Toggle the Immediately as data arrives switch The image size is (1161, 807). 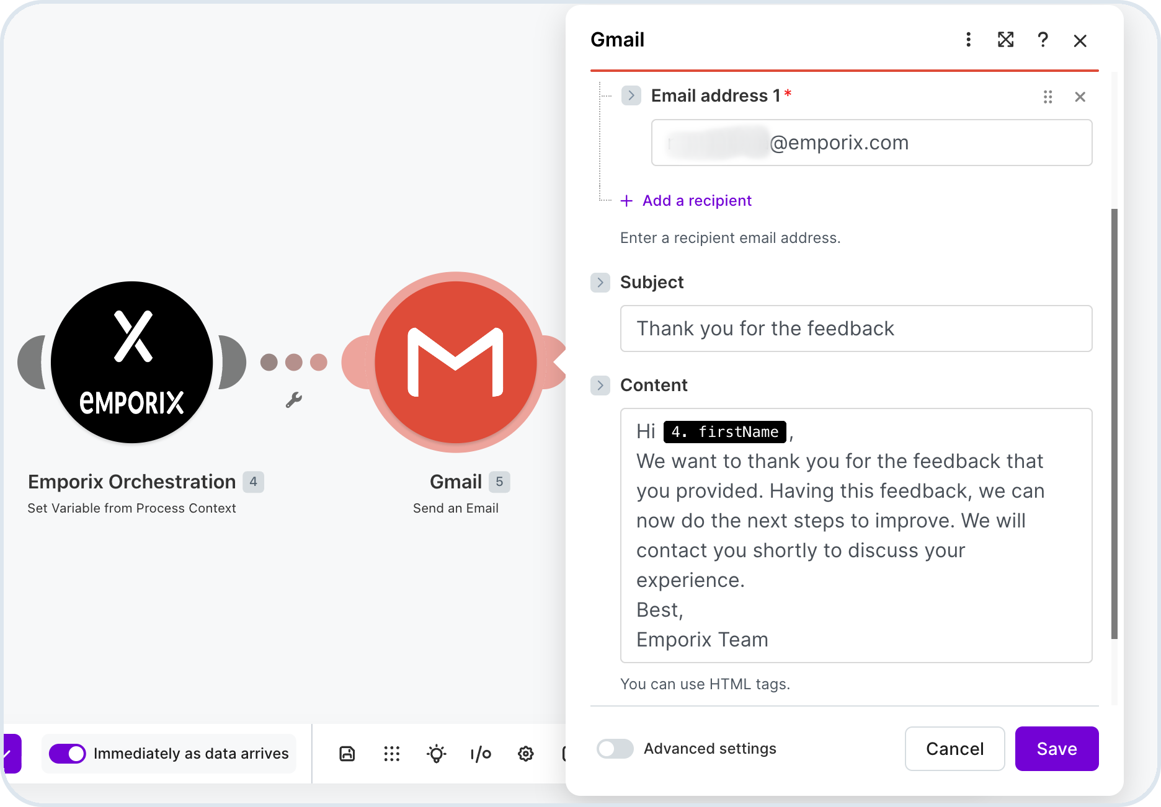point(67,754)
